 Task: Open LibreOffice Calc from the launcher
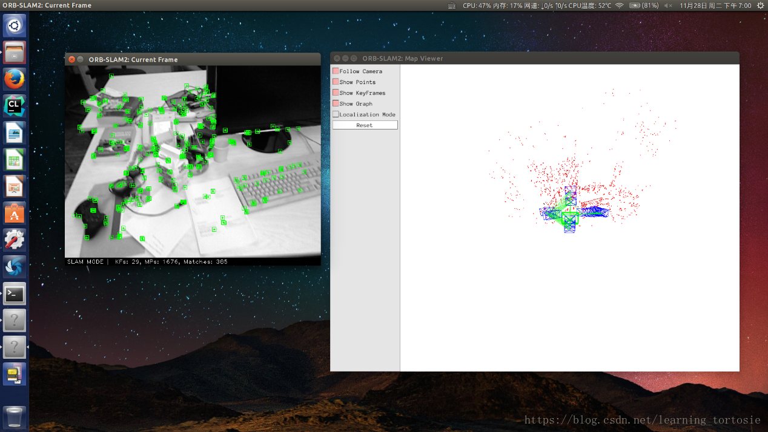click(x=15, y=160)
